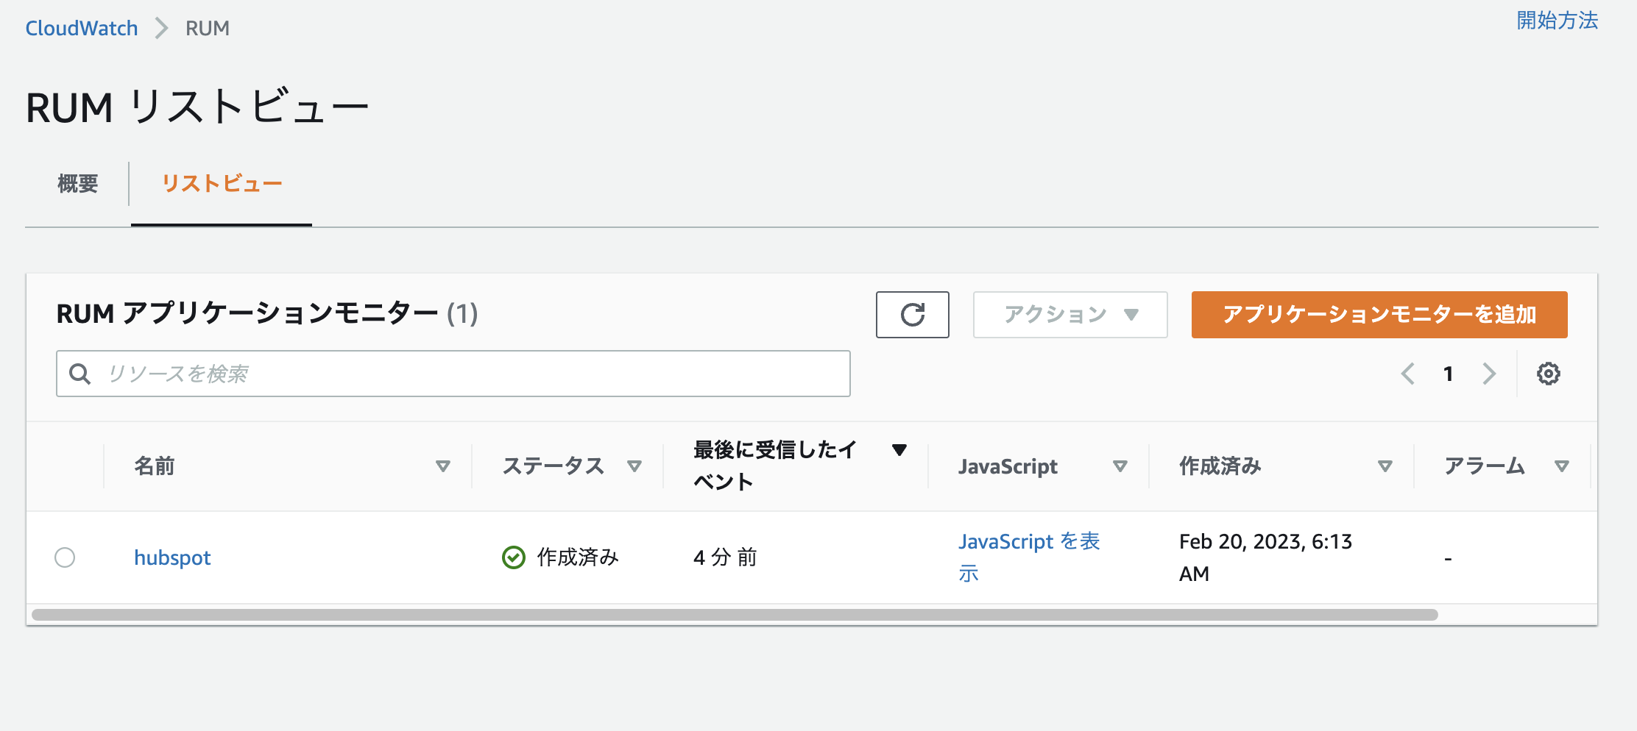The width and height of the screenshot is (1637, 731).
Task: Select the リストビュー tab
Action: click(222, 184)
